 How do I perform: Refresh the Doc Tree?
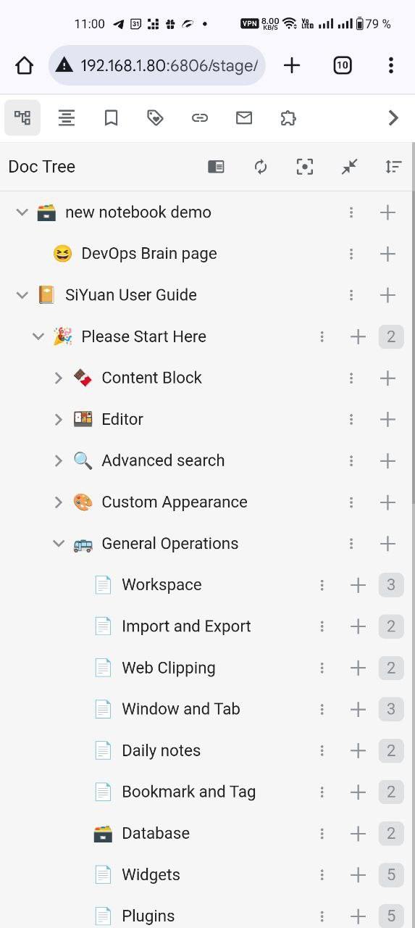tap(261, 167)
